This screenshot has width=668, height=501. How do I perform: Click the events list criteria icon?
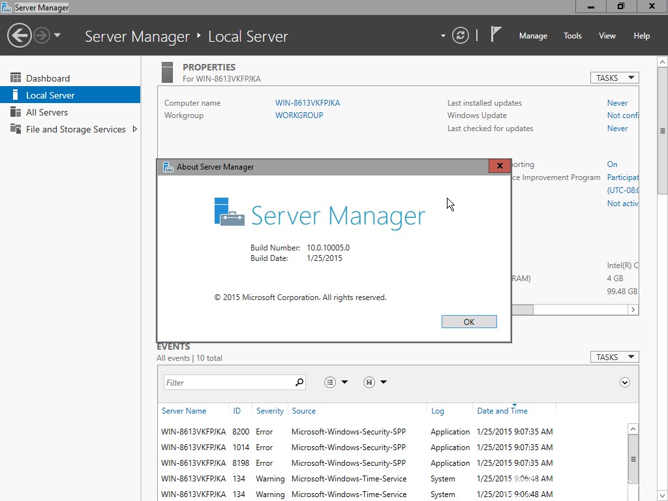tap(329, 382)
